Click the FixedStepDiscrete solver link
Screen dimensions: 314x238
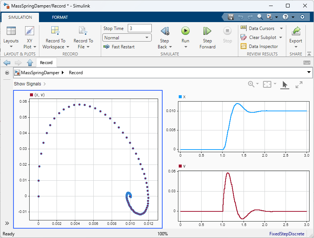287,234
